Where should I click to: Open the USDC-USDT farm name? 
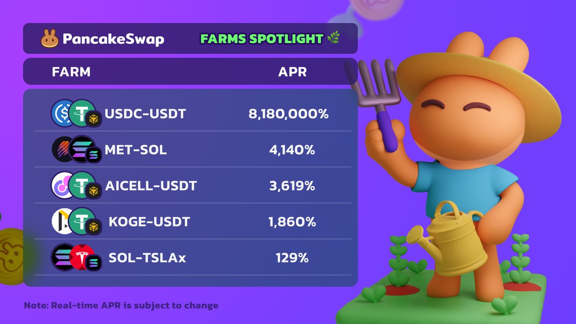pos(145,114)
